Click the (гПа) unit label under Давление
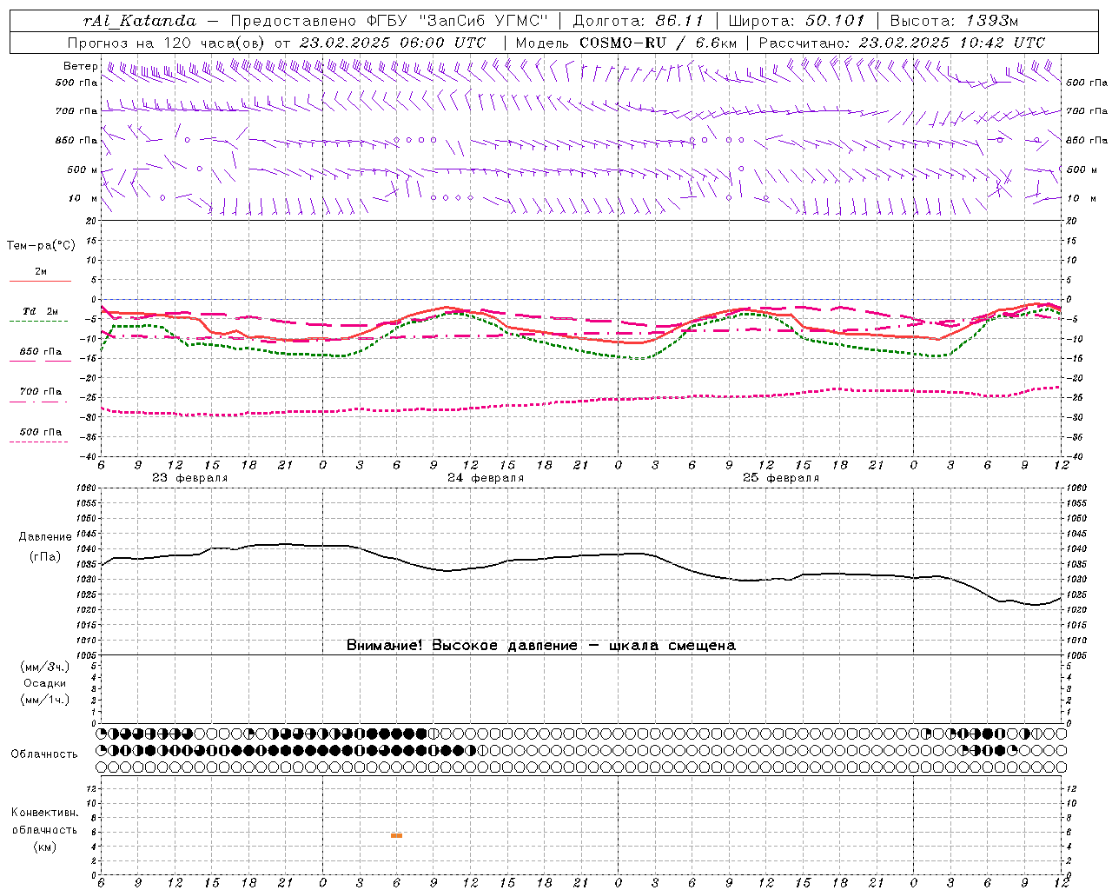1112x890 pixels. pyautogui.click(x=45, y=556)
